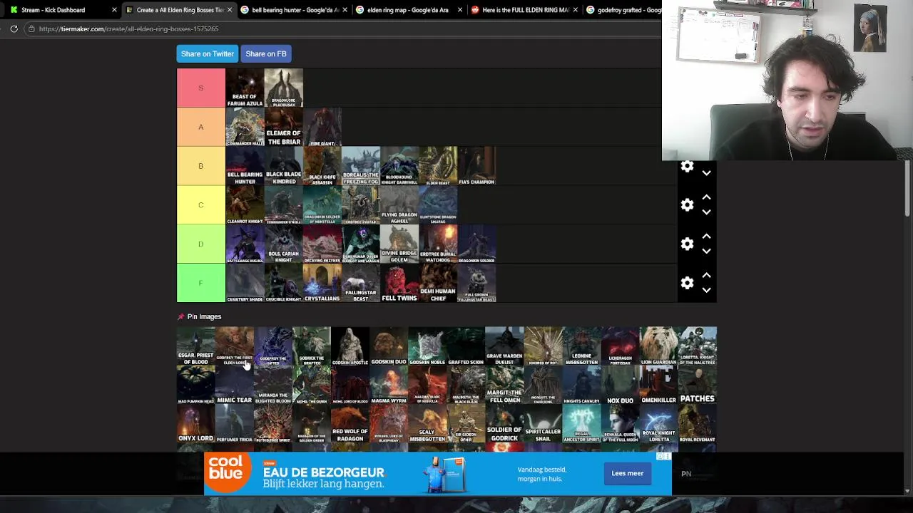913x513 pixels.
Task: Share tier list on FB
Action: 266,53
